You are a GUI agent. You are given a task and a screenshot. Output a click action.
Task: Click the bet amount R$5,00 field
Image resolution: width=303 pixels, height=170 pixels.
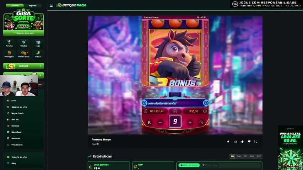coord(194,111)
